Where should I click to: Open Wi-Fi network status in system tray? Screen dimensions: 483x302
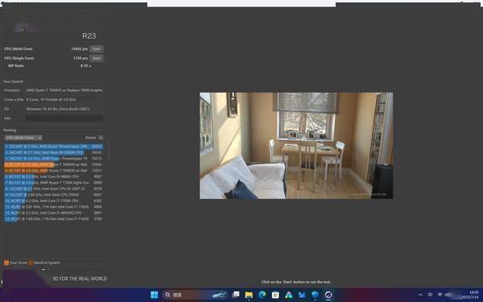(x=440, y=295)
